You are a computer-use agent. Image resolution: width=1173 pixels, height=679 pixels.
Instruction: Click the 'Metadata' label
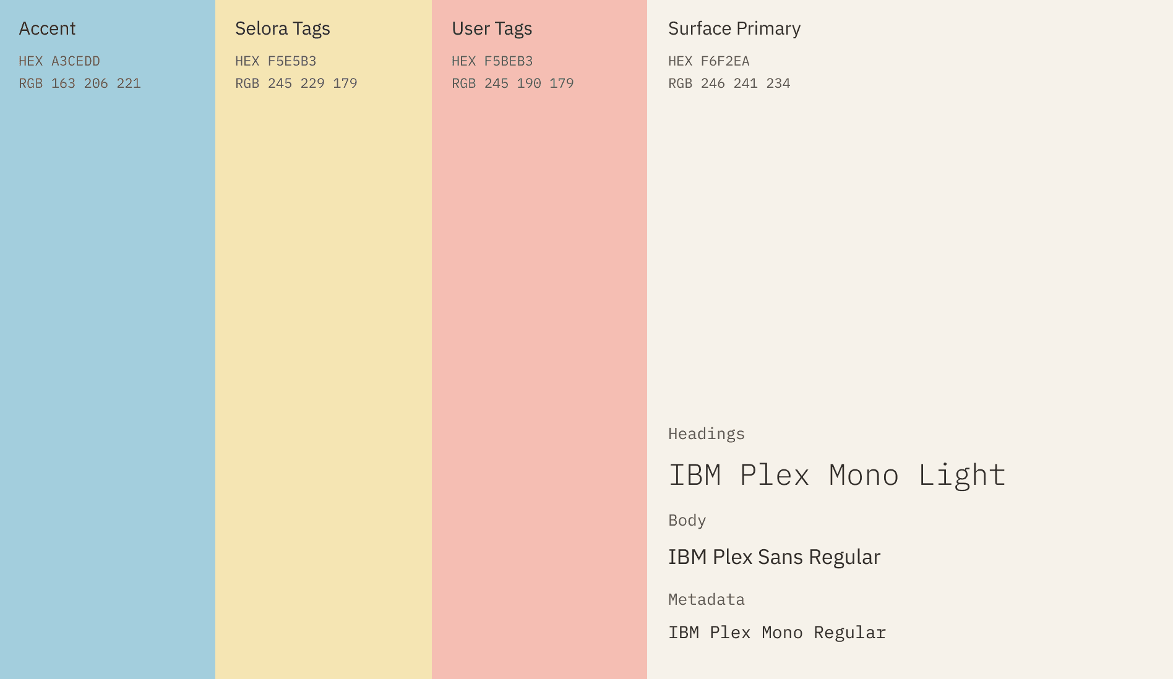707,599
